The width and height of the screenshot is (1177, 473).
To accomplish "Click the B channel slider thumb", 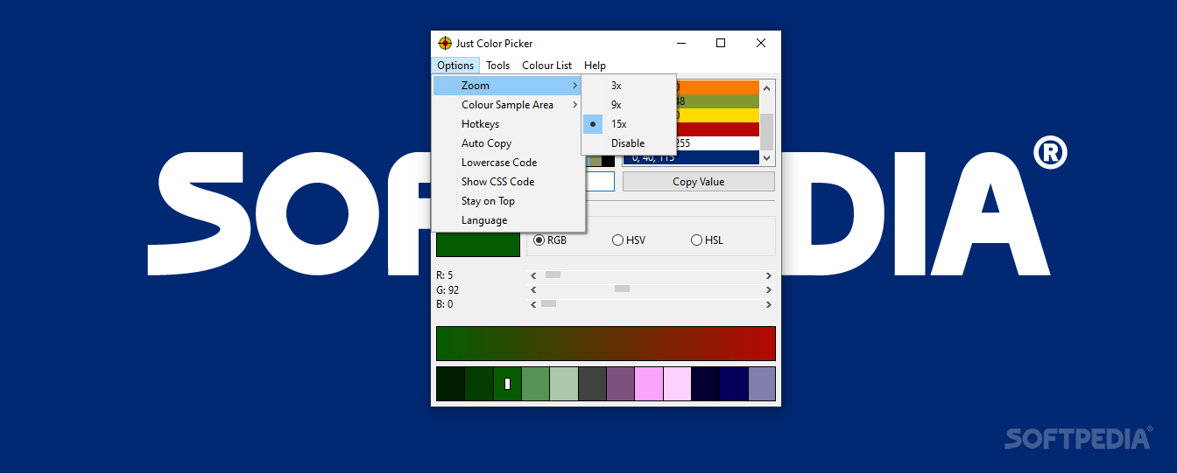I will click(x=548, y=303).
